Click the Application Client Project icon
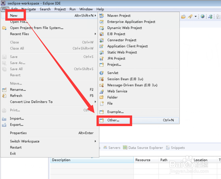This screenshot has height=179, width=221. pos(102,46)
